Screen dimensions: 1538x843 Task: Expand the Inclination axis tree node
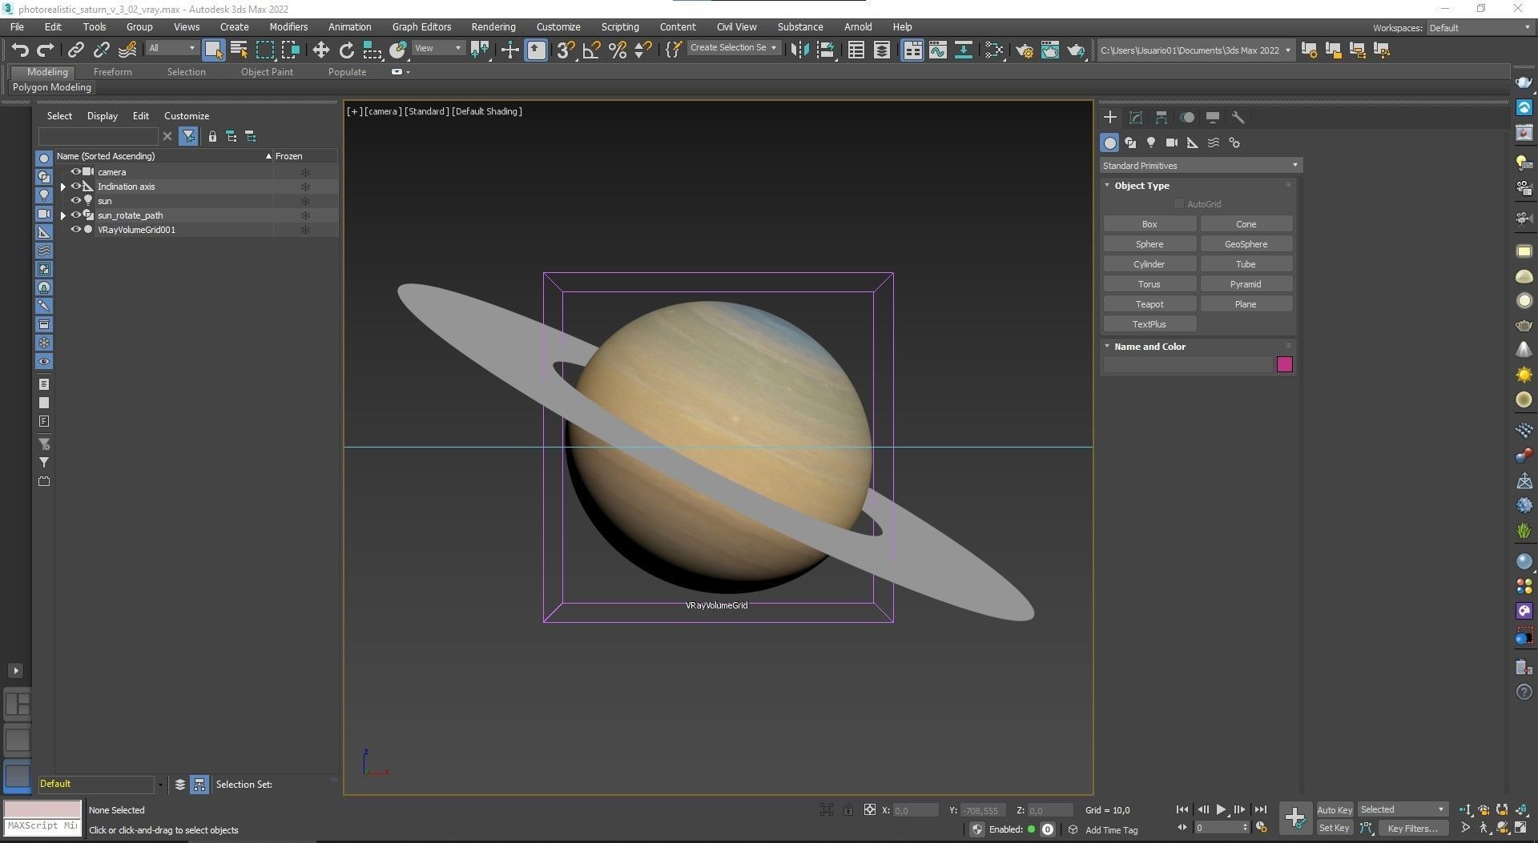[x=63, y=187]
